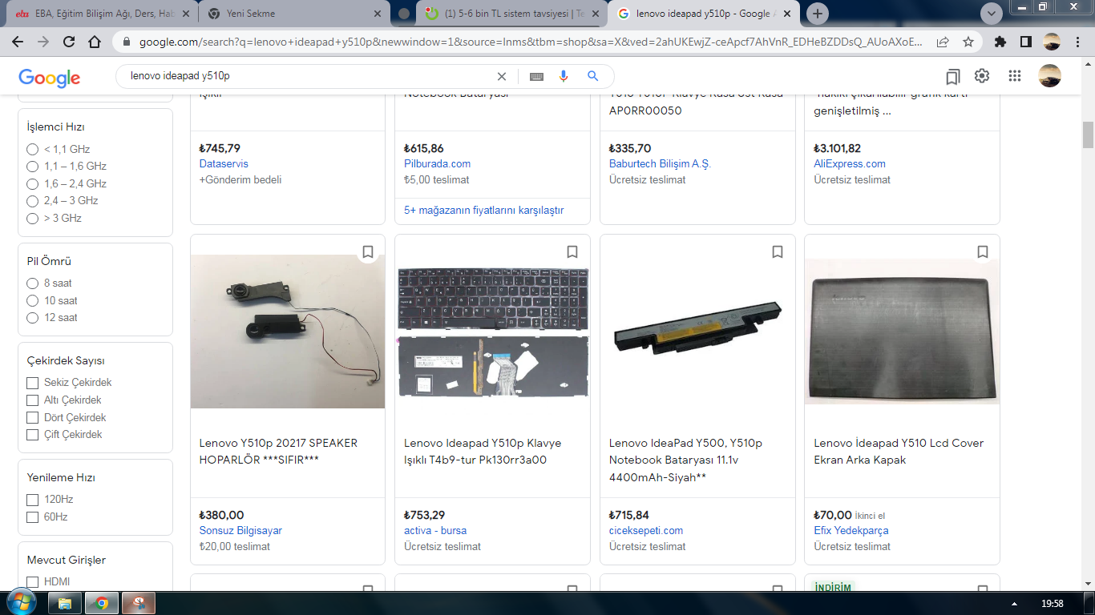Open the Chrome extensions puzzle icon
This screenshot has width=1095, height=615.
click(1000, 42)
